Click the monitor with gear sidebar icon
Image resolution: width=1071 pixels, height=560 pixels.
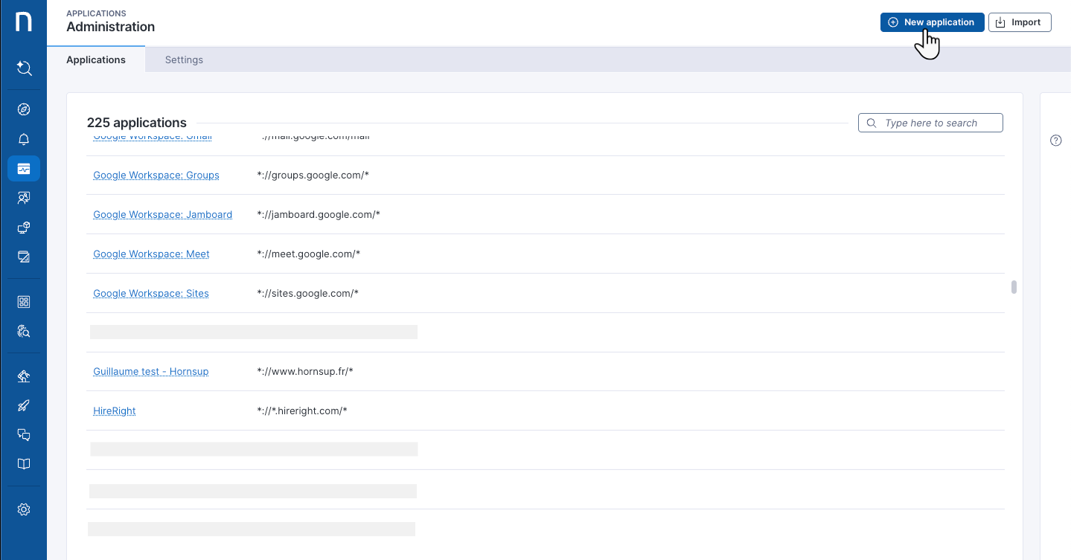23,228
